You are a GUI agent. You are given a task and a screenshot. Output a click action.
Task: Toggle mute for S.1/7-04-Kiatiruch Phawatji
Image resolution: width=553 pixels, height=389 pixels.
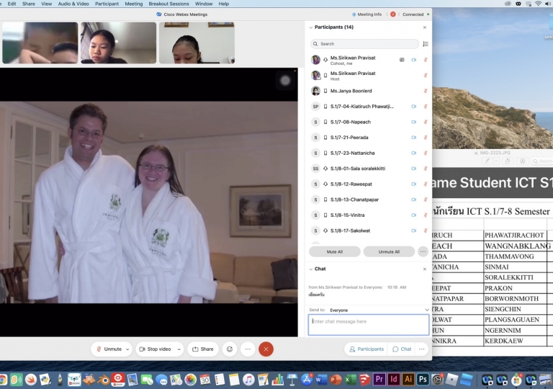coord(426,106)
